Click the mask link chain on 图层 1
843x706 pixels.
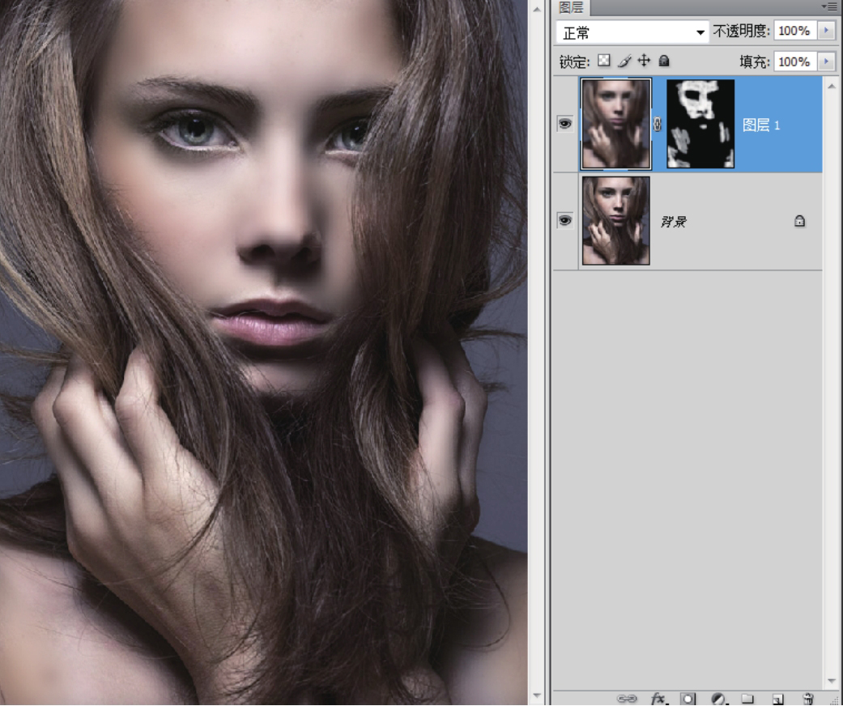(658, 125)
